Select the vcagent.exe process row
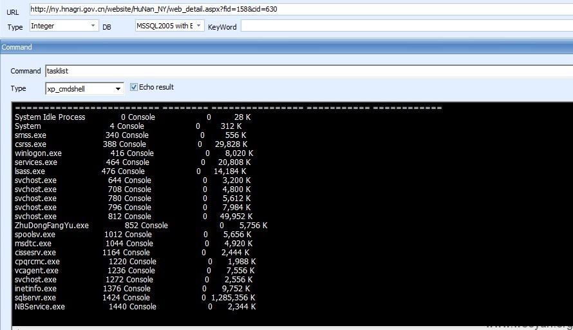 point(135,270)
